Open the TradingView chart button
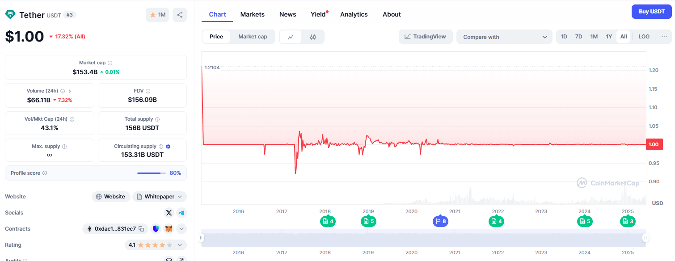 (426, 37)
